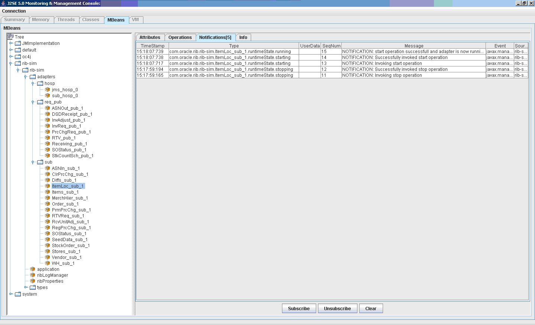Select the notification with SeqNum 15

[332, 52]
